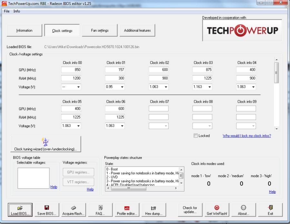Click Help link under Selectable voltages
Screen dimensions: 290x224
click(53, 187)
